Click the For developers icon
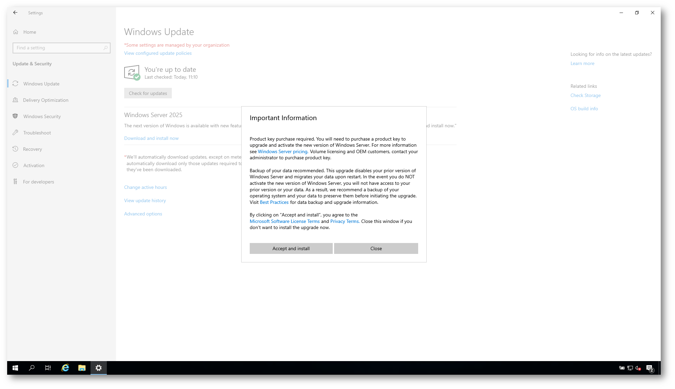Viewport: 675px width, 389px height. [15, 182]
